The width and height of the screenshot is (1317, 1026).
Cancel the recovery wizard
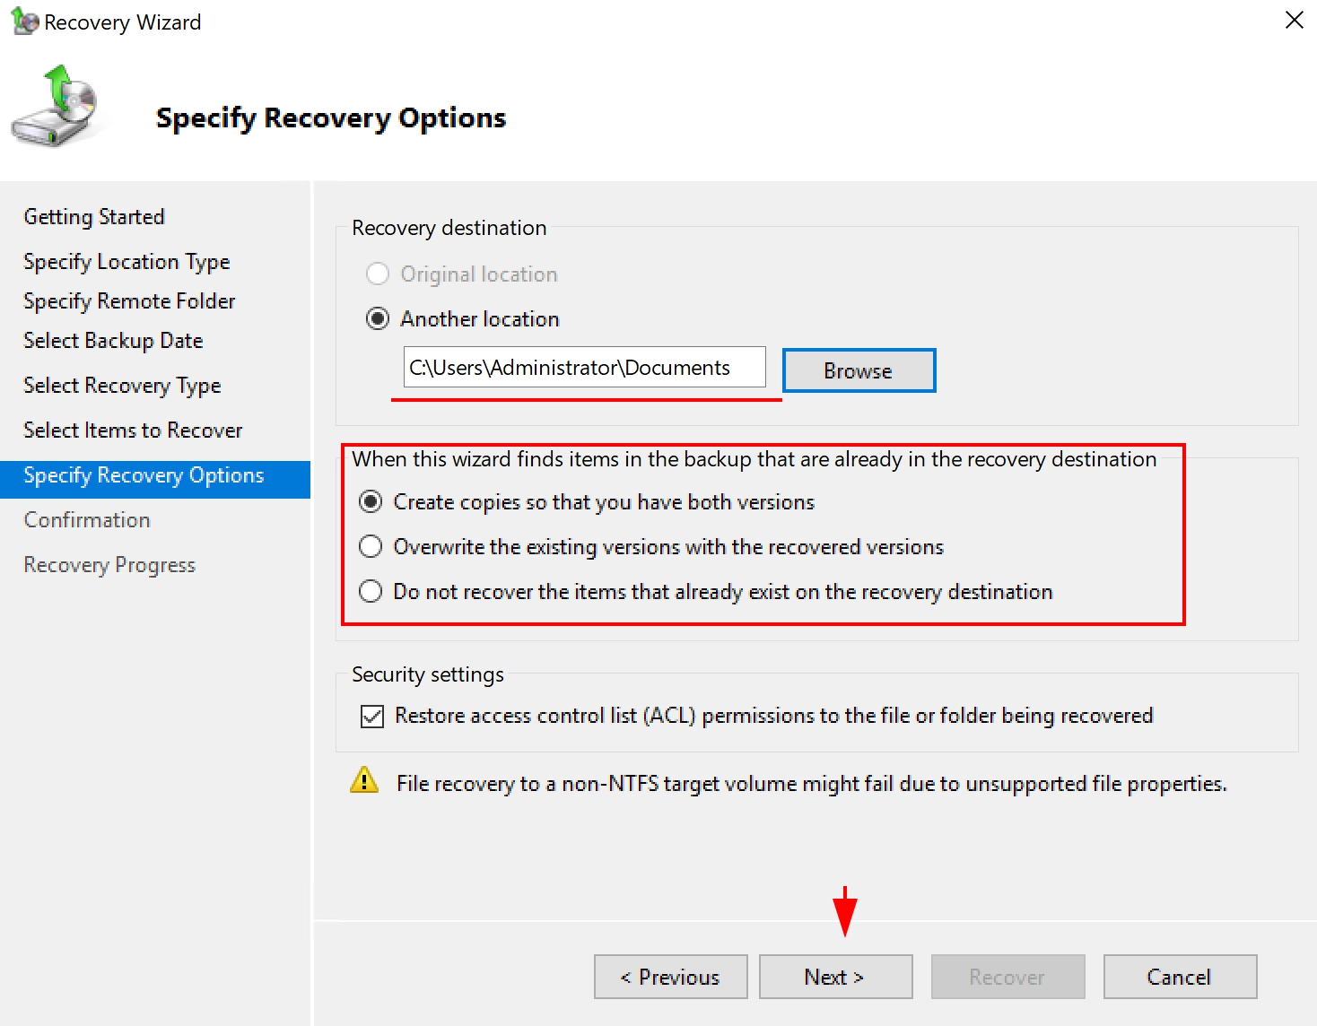1179,977
